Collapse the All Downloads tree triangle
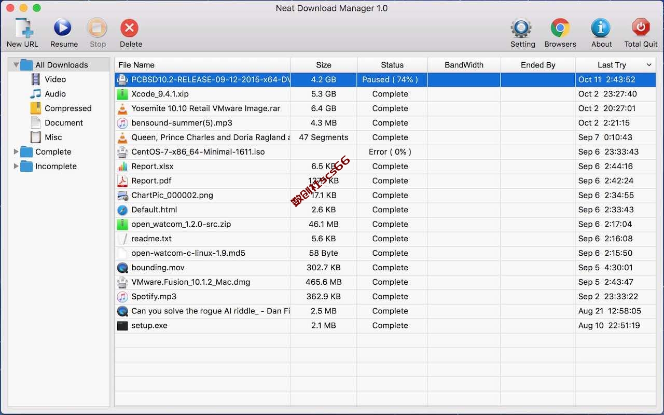 click(x=16, y=65)
